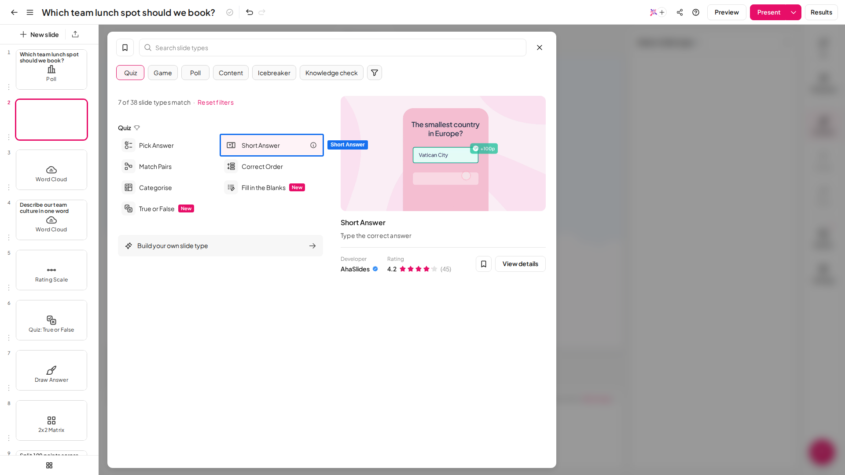Choose the Pick Answer slide type

coord(169,146)
